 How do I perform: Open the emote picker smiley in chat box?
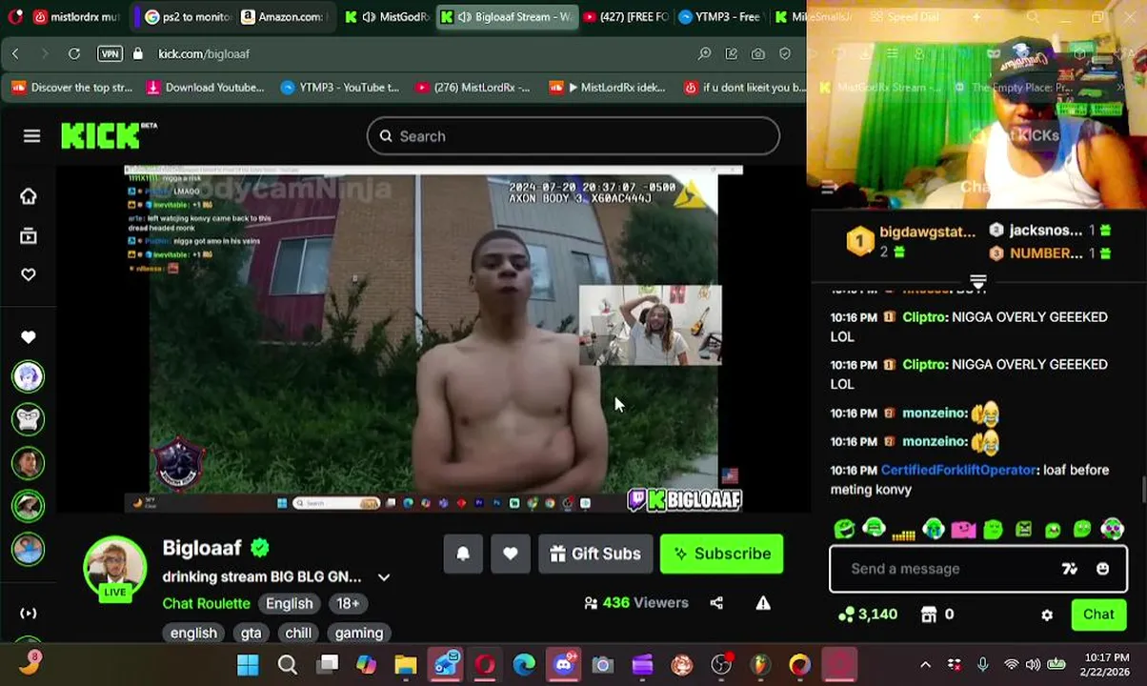pyautogui.click(x=1102, y=569)
